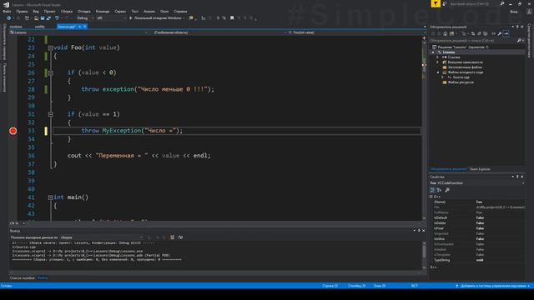Screen dimensions: 534x300
Task: Click the feedback icon beside quick launch
Action: [x=445, y=3]
